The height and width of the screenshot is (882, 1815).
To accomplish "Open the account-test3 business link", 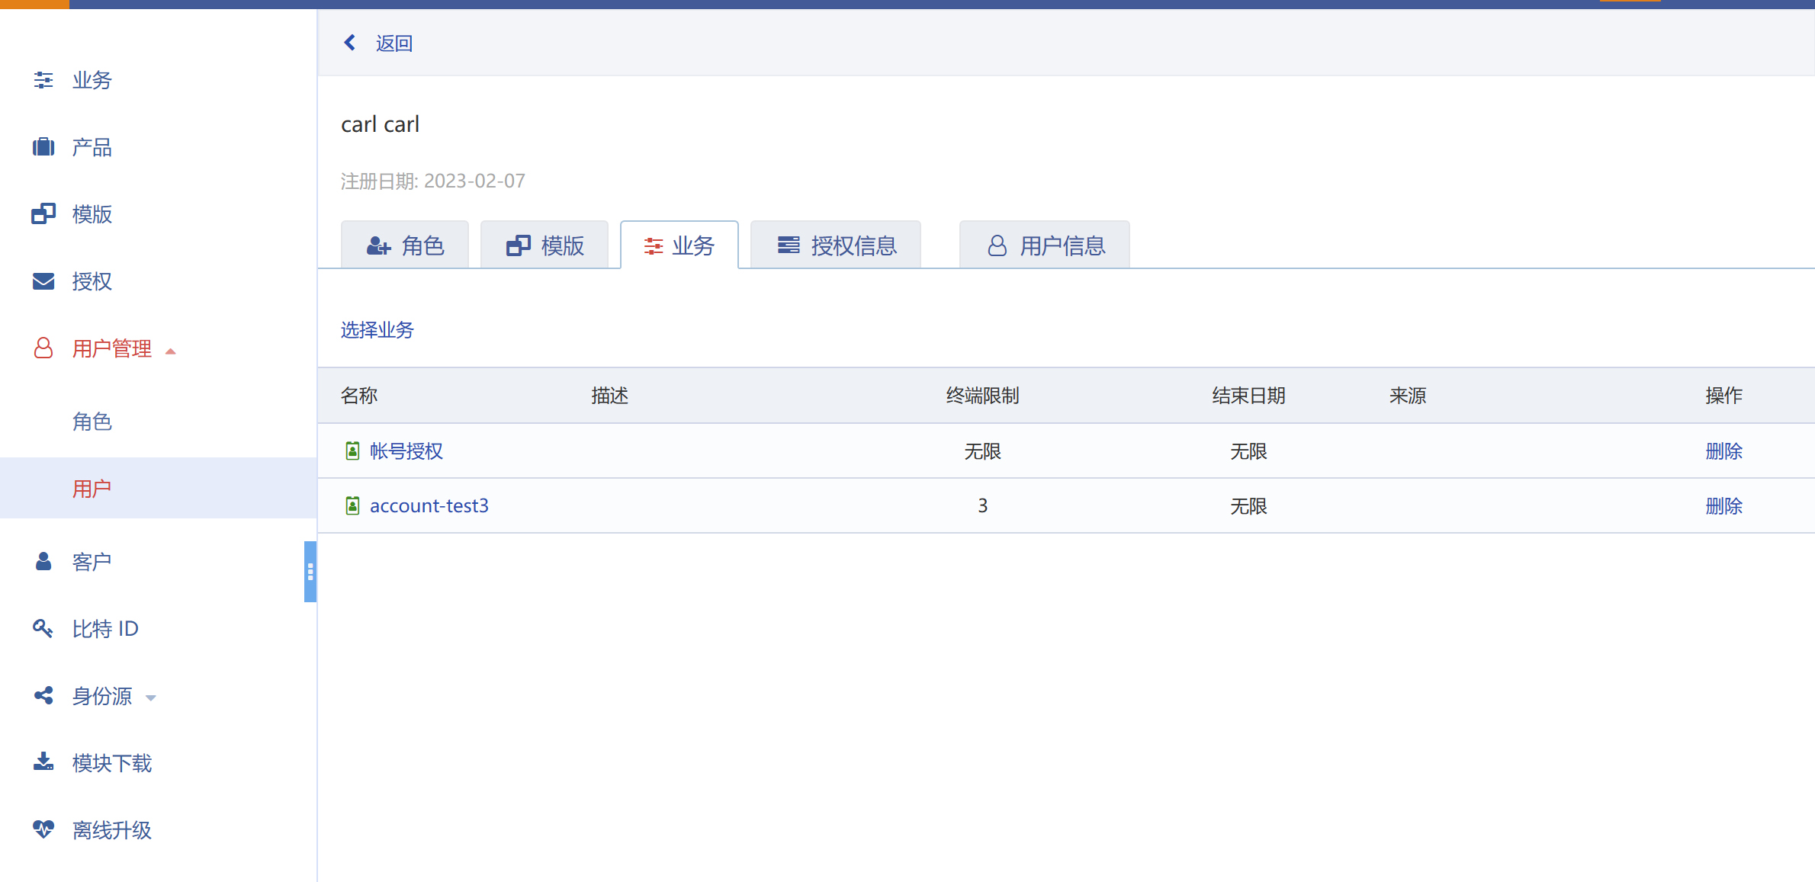I will coord(429,505).
